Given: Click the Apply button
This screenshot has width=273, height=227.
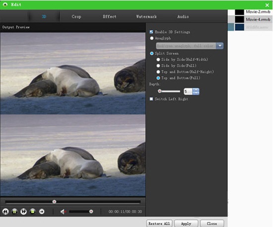Looking at the screenshot, I should pyautogui.click(x=186, y=224).
